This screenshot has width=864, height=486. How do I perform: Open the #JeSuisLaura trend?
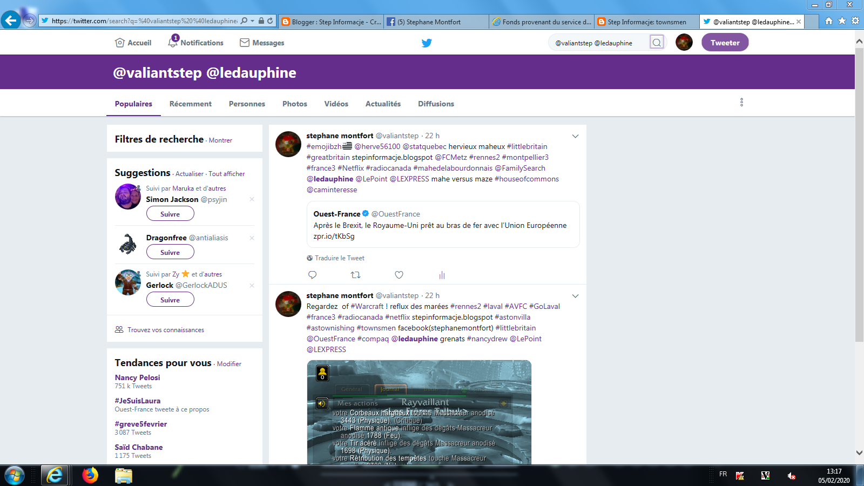[138, 401]
